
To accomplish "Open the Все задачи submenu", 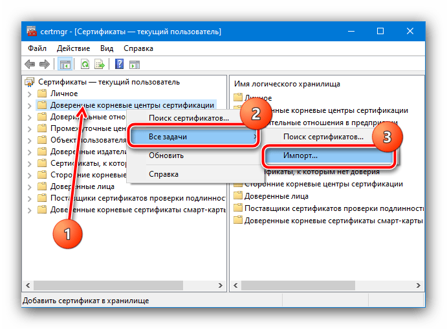I will pos(193,137).
